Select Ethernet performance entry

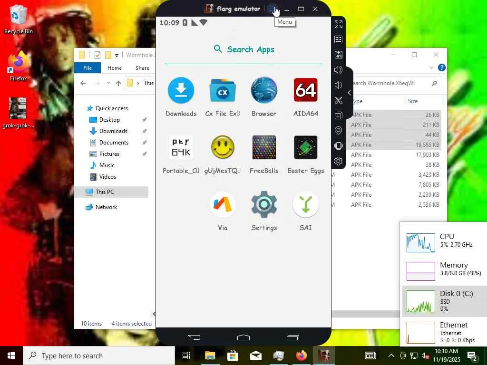[444, 332]
